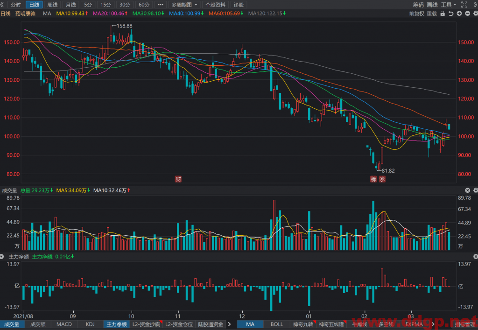Toggle 筹码 chip distribution display

[418, 5]
